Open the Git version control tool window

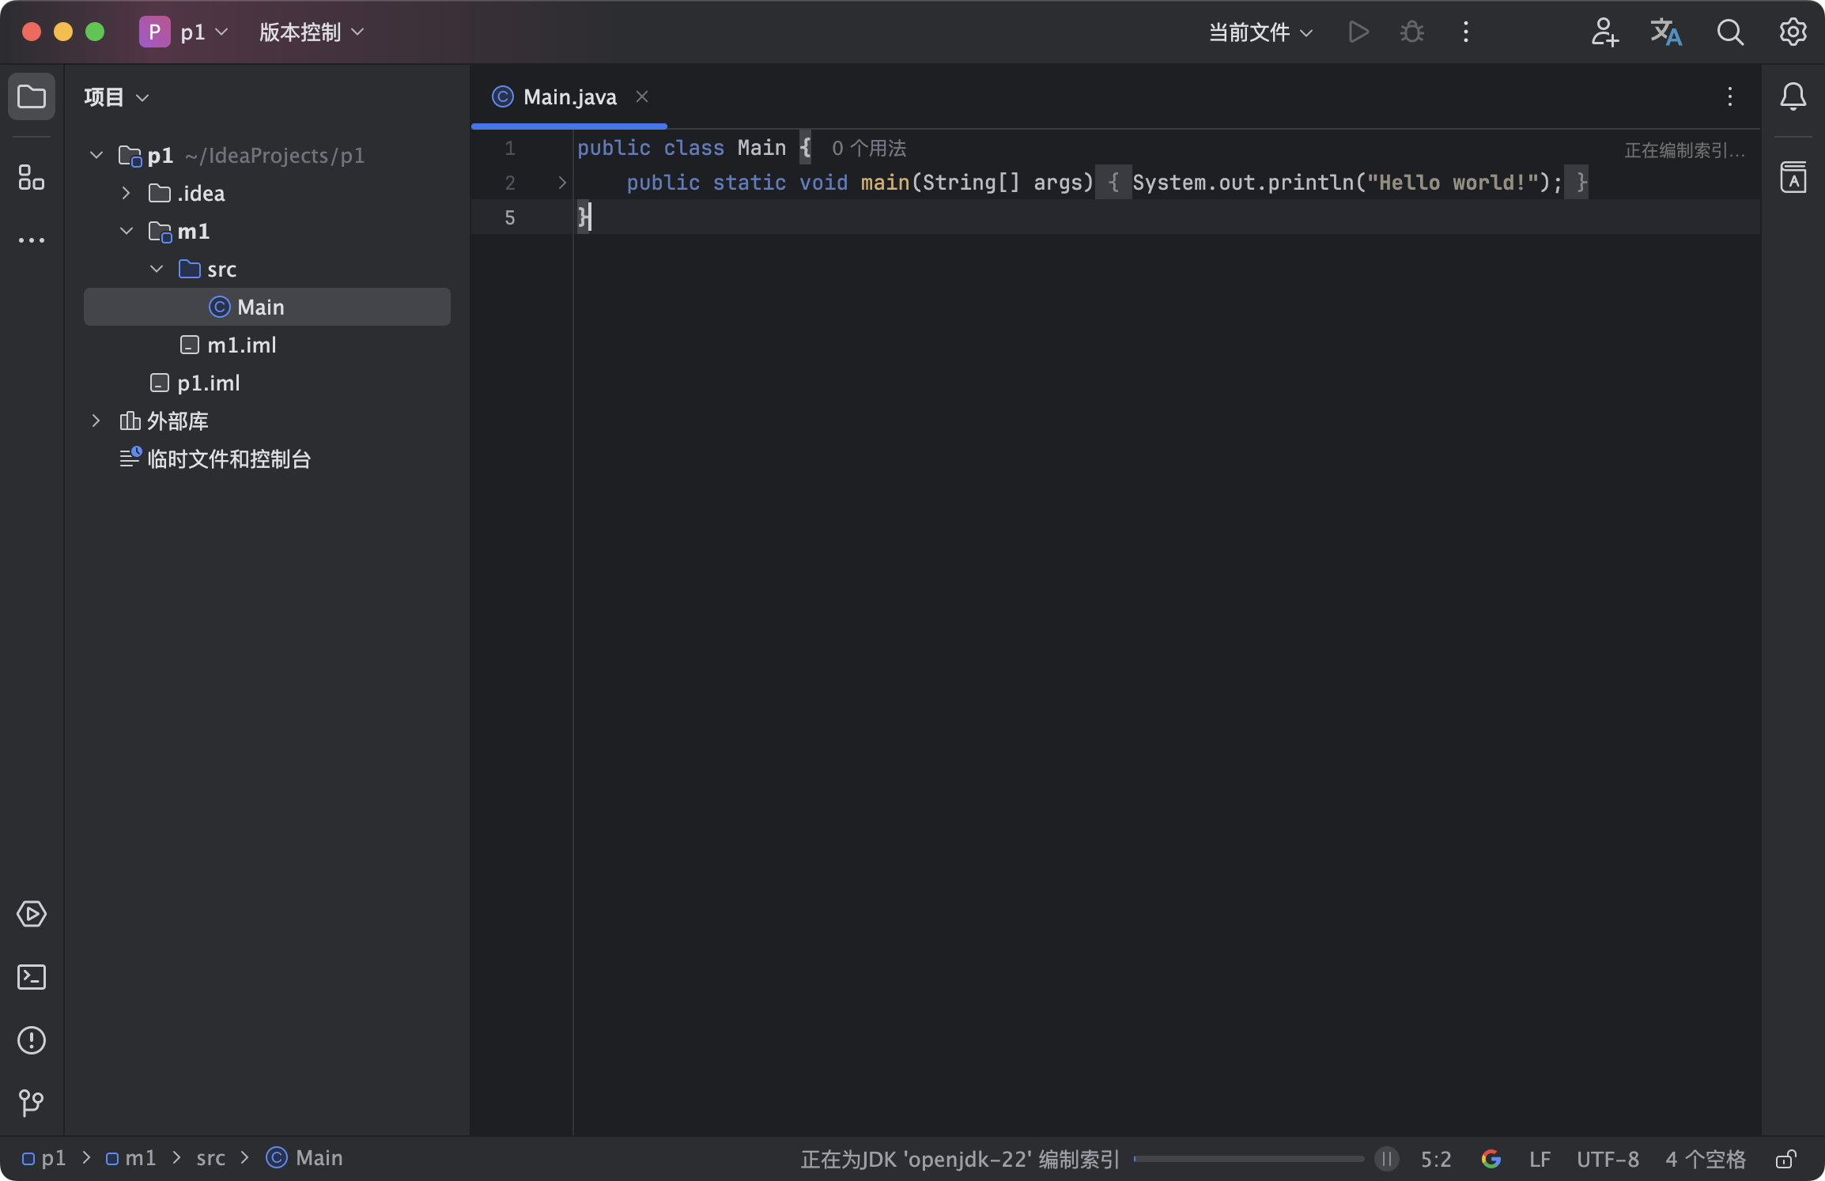pos(32,1102)
